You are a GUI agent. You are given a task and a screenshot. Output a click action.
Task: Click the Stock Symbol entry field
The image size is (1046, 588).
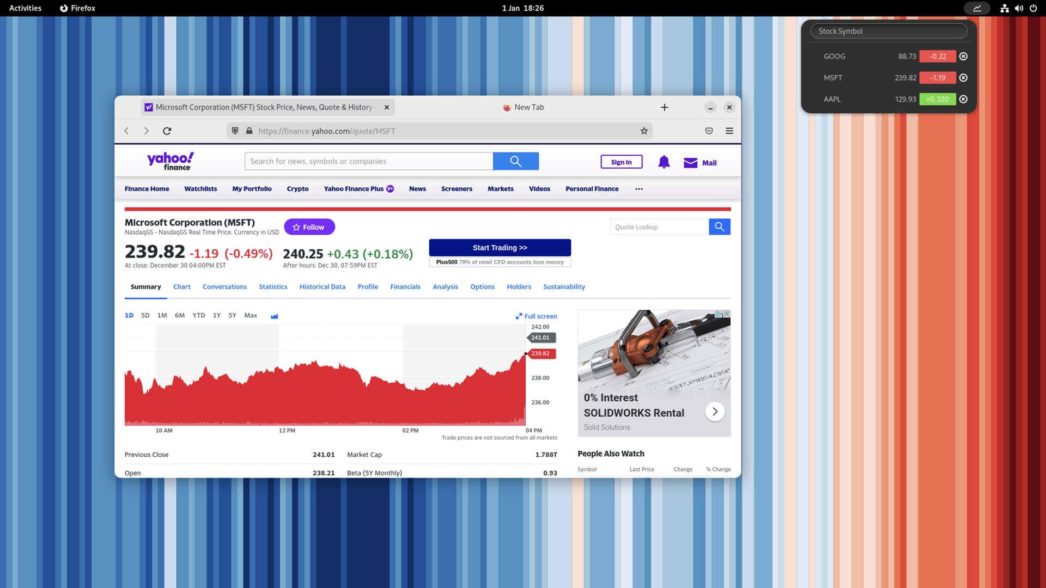889,31
